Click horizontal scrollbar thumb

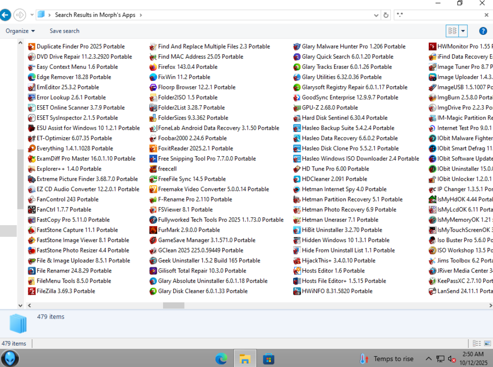pos(174,305)
